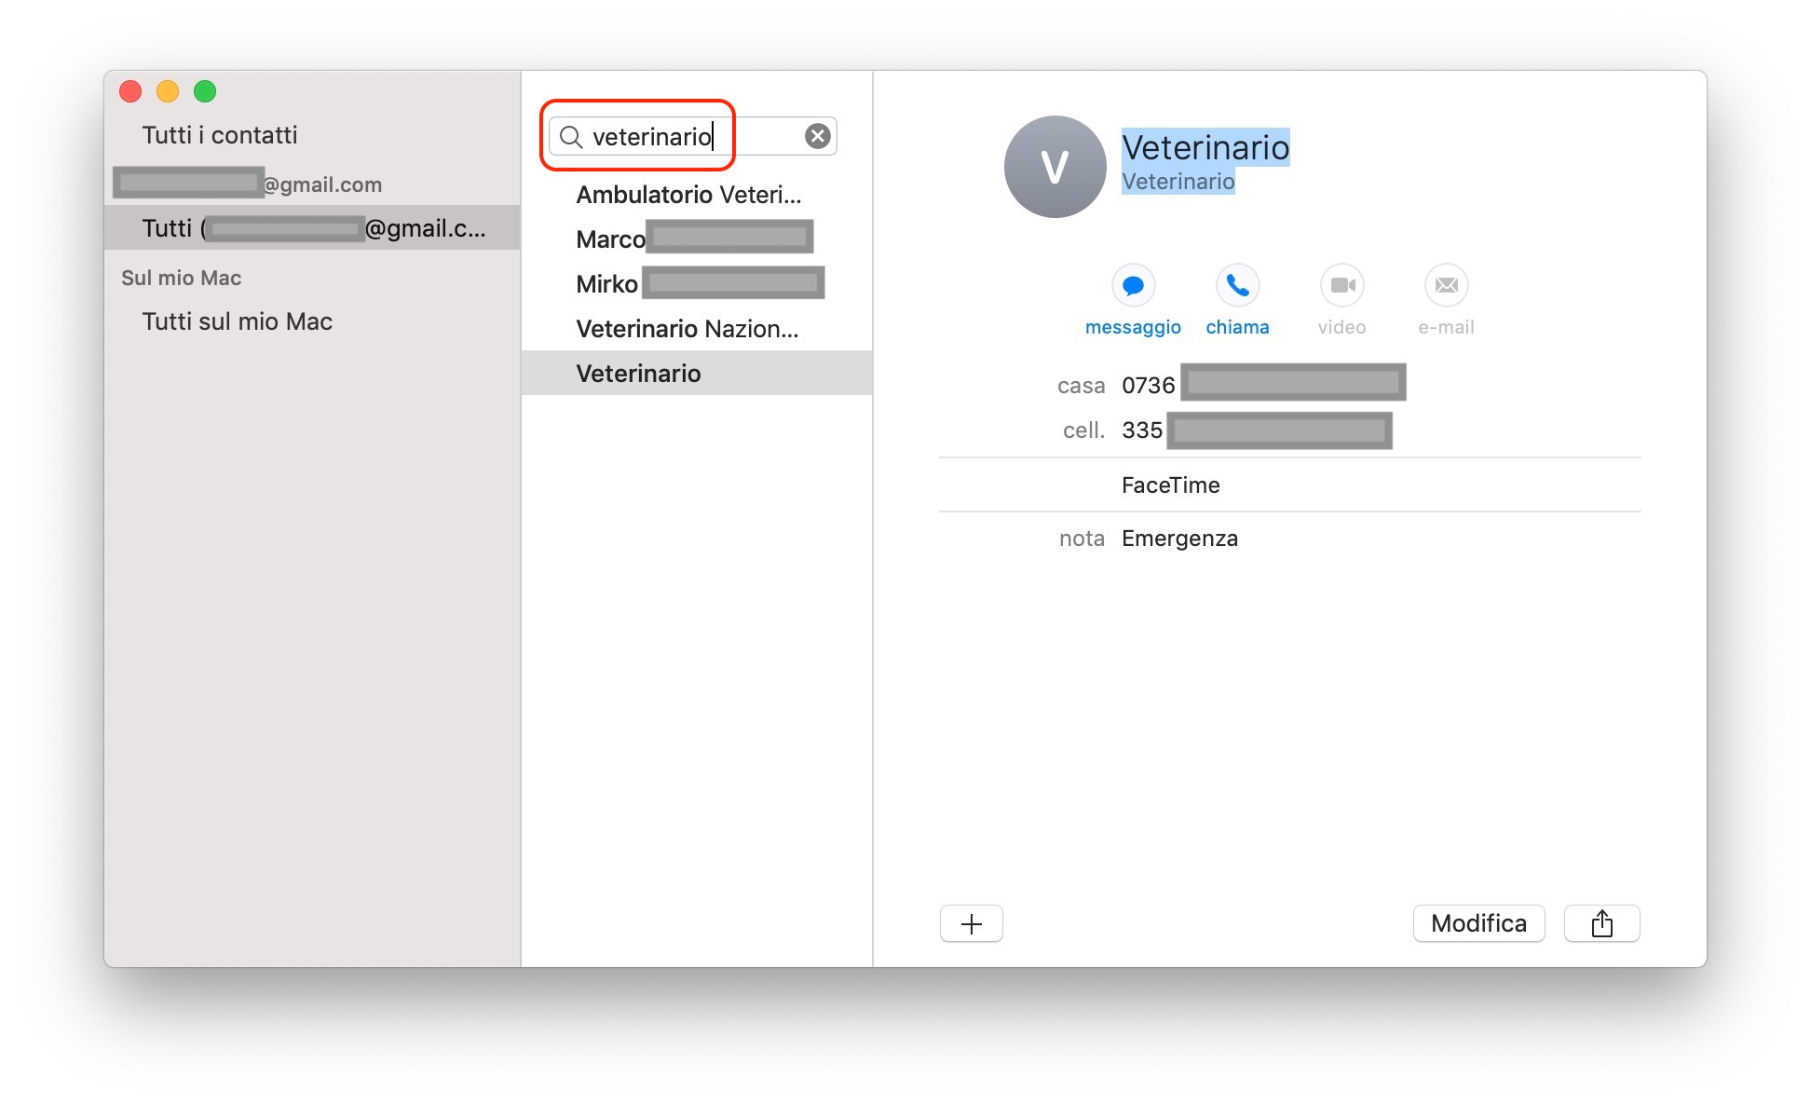1811x1105 pixels.
Task: Click the e-mail envelope icon
Action: [1446, 285]
